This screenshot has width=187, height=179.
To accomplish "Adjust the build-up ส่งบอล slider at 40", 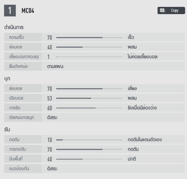I will tap(89, 47).
